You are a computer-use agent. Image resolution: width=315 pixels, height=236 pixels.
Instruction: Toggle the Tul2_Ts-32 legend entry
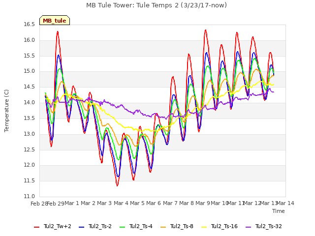(264, 227)
